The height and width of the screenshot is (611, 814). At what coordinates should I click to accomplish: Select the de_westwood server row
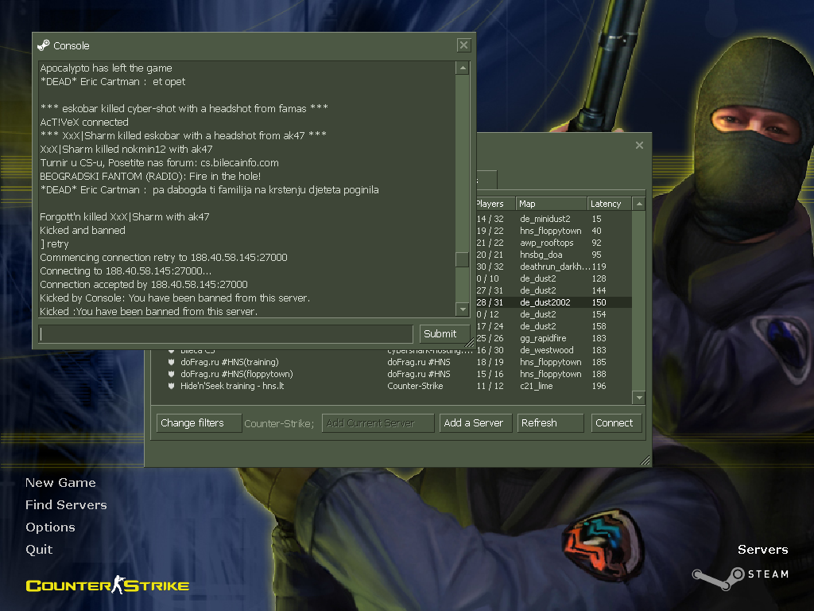point(553,350)
